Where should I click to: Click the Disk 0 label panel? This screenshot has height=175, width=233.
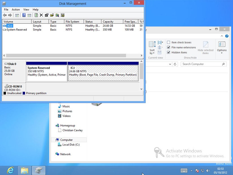tap(14, 71)
